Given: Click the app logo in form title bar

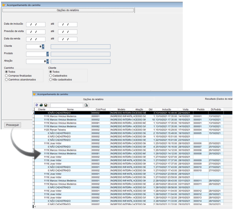Looking at the screenshot, I should tap(4, 5).
